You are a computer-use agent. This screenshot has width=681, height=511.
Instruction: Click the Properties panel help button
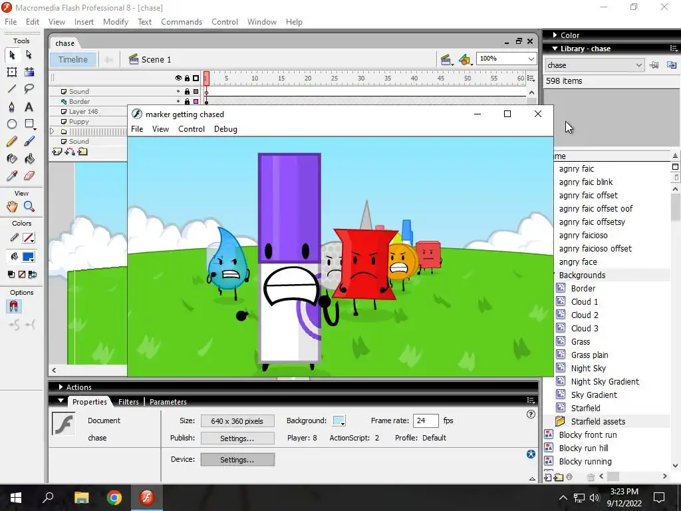[x=531, y=414]
